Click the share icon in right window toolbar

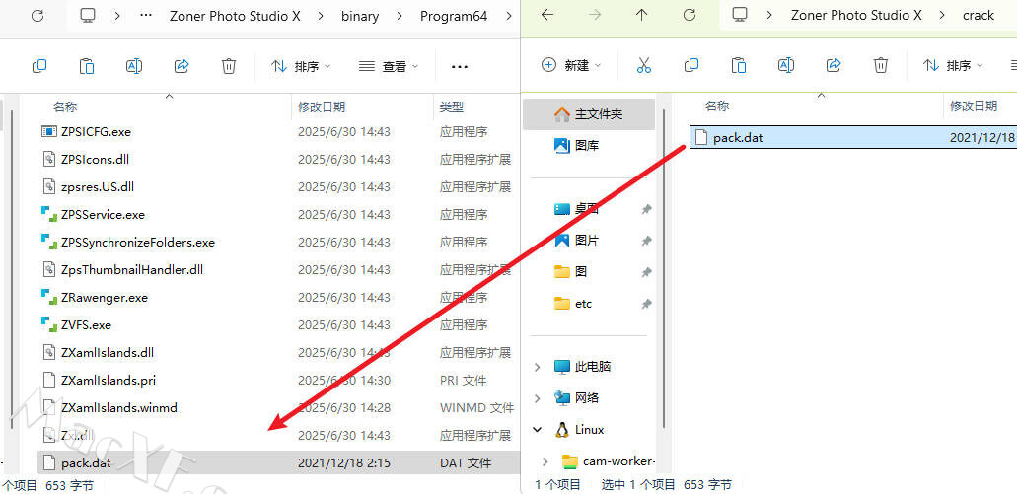pos(834,65)
